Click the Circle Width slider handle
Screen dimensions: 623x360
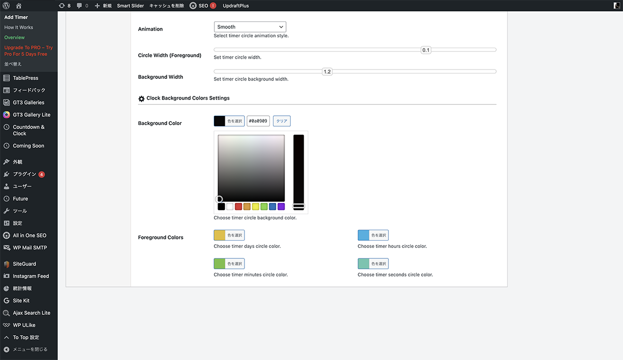(x=426, y=50)
